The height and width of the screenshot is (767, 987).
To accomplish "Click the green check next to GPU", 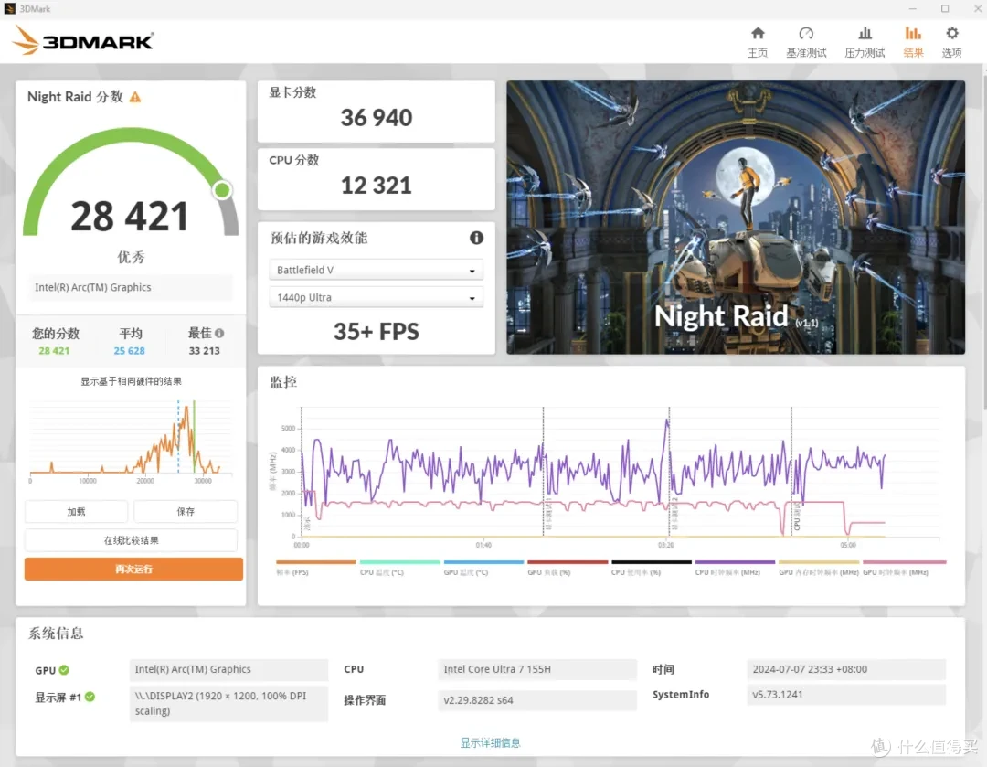I will (x=64, y=670).
